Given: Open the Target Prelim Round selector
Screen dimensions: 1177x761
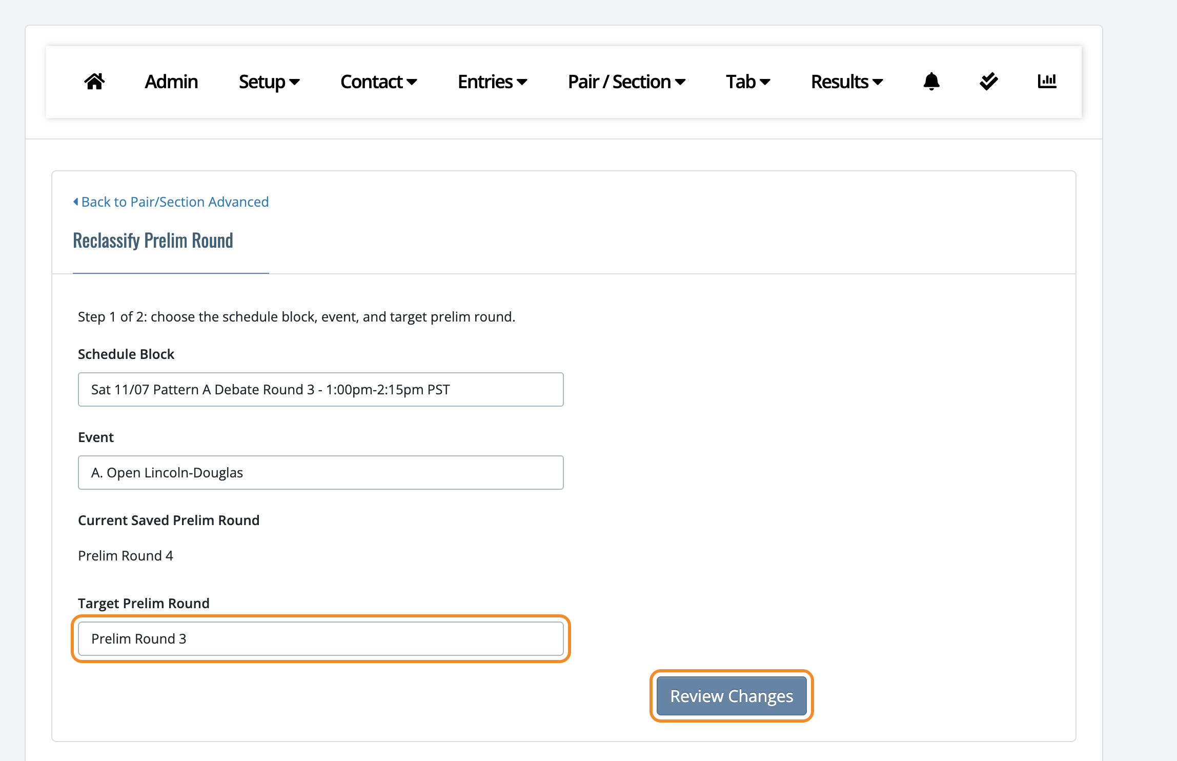Looking at the screenshot, I should (321, 639).
